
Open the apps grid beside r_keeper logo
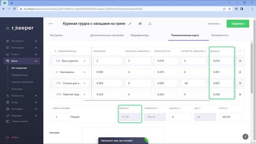pos(8,28)
